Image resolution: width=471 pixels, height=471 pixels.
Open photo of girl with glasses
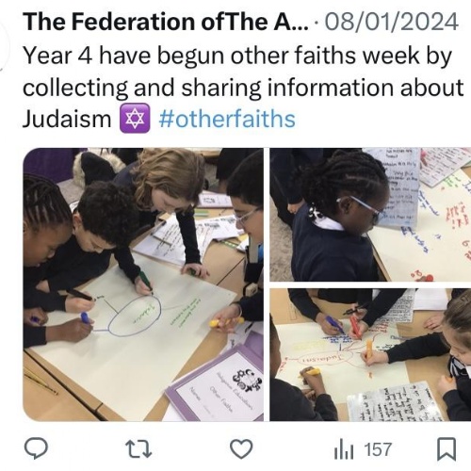click(370, 215)
